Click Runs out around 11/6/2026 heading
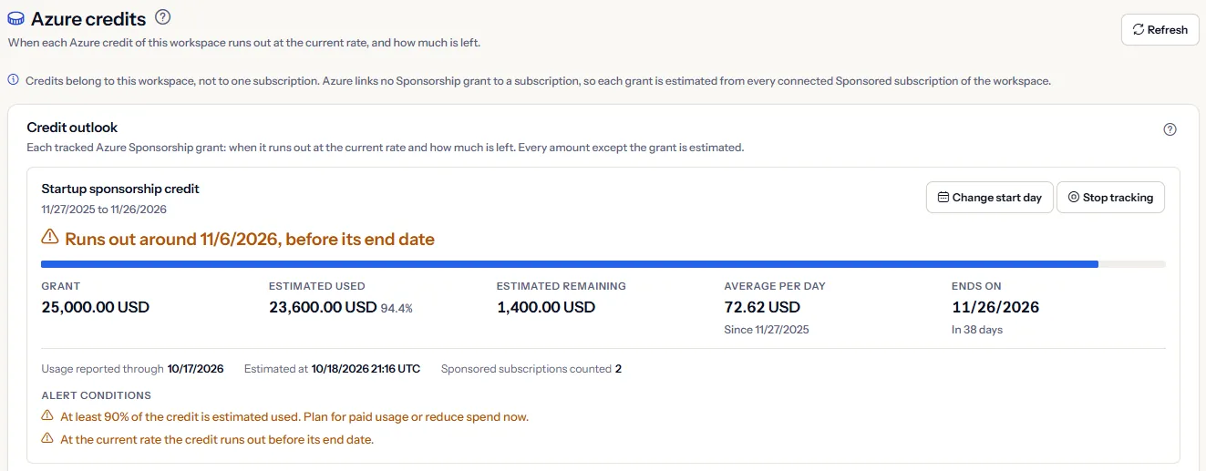 pos(250,240)
